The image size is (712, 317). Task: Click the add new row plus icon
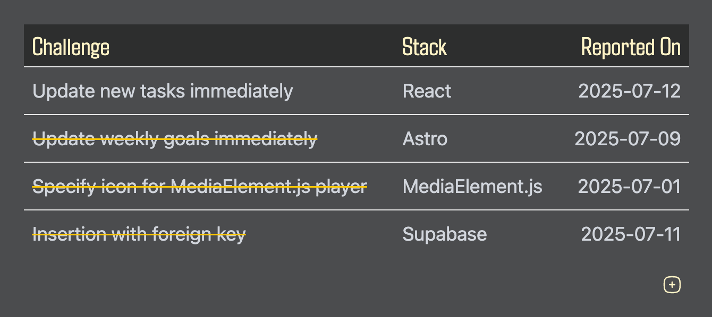672,285
